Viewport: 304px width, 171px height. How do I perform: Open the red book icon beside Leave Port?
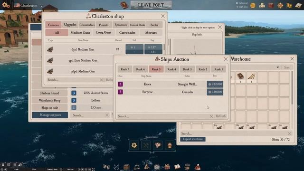click(124, 5)
